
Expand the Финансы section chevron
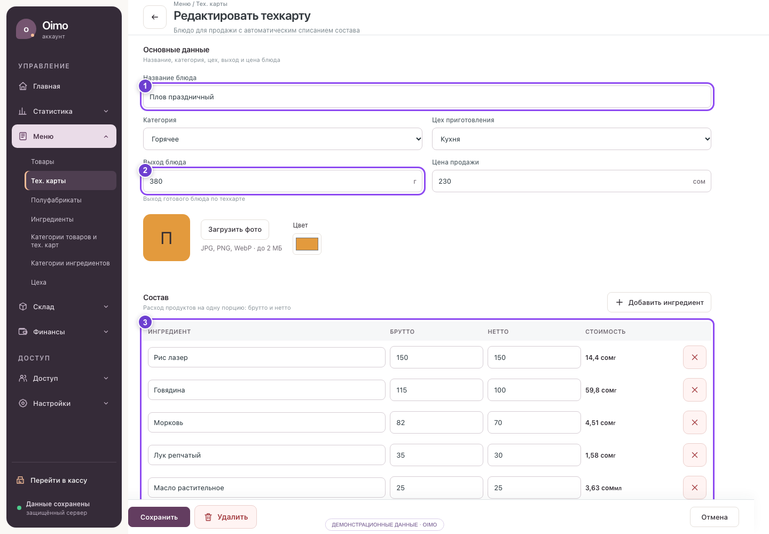click(x=106, y=332)
